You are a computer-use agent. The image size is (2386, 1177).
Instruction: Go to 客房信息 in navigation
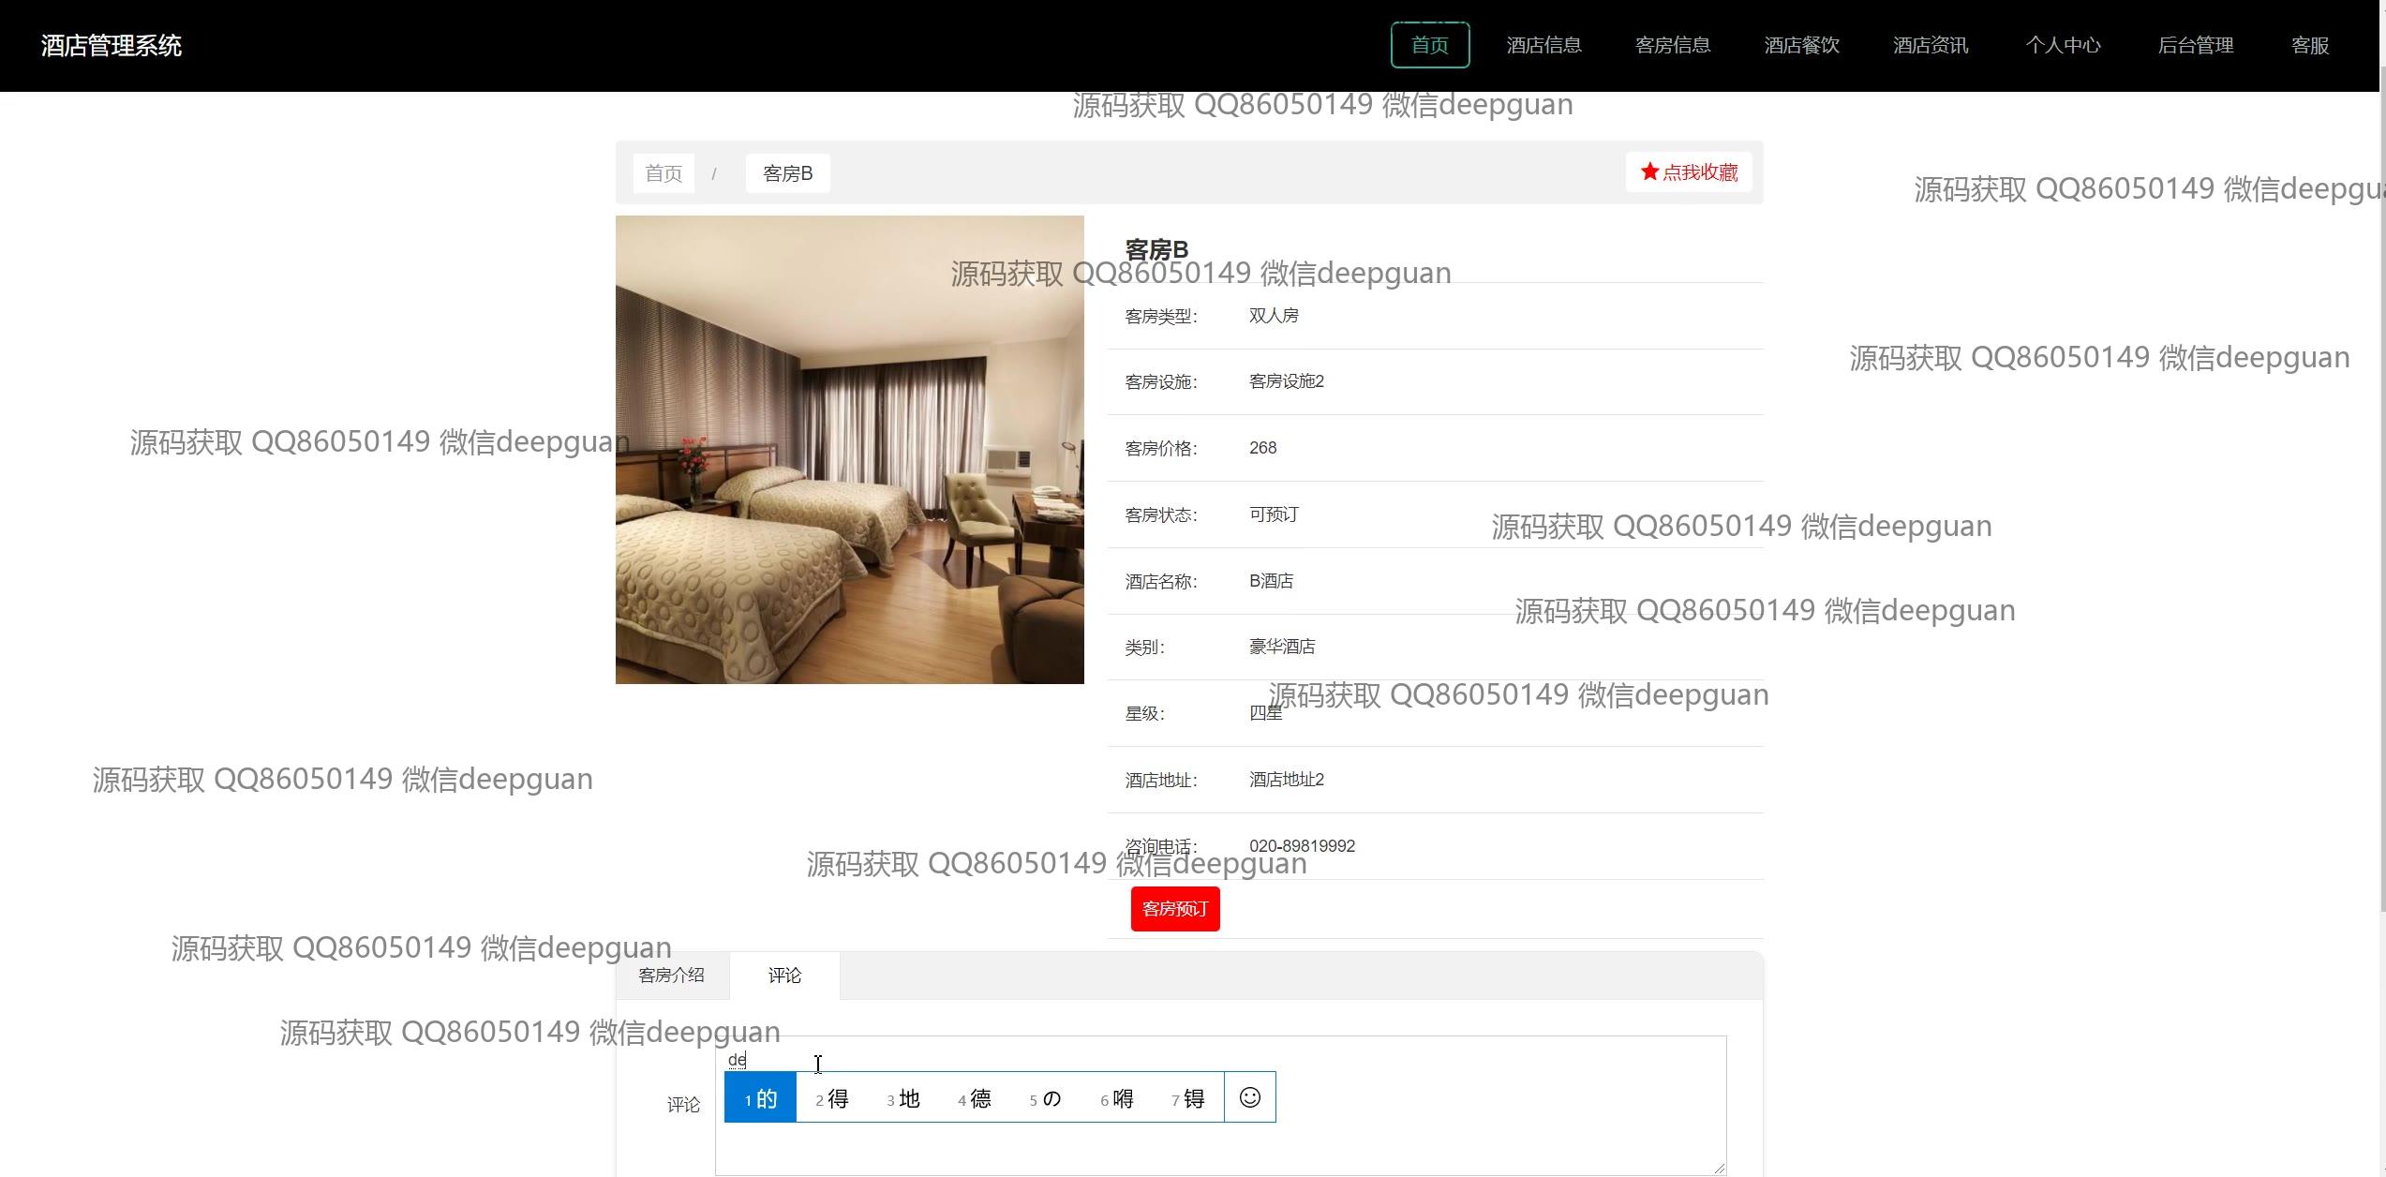tap(1672, 45)
